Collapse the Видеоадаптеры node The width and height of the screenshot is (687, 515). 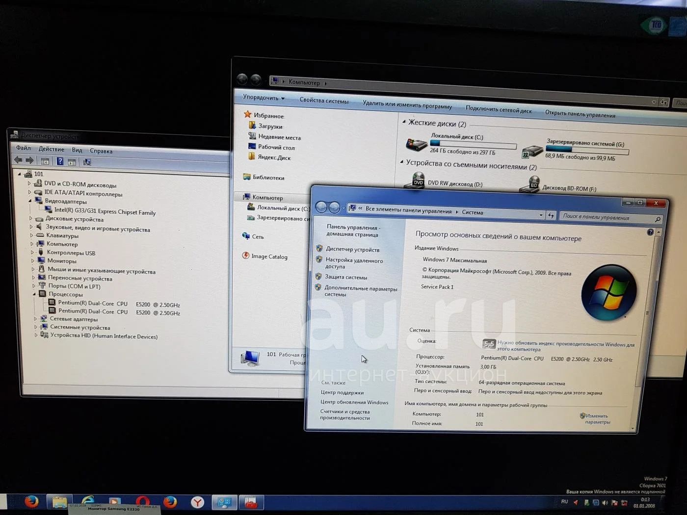[x=30, y=201]
